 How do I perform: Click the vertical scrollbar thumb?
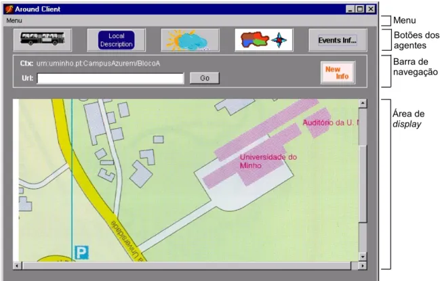click(363, 183)
